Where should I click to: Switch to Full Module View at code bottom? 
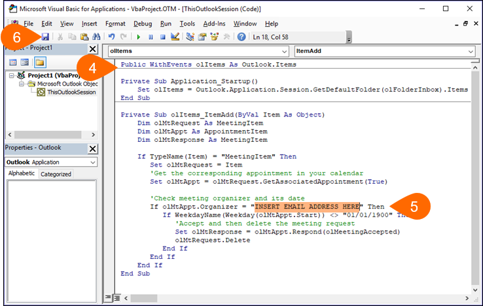(117, 297)
